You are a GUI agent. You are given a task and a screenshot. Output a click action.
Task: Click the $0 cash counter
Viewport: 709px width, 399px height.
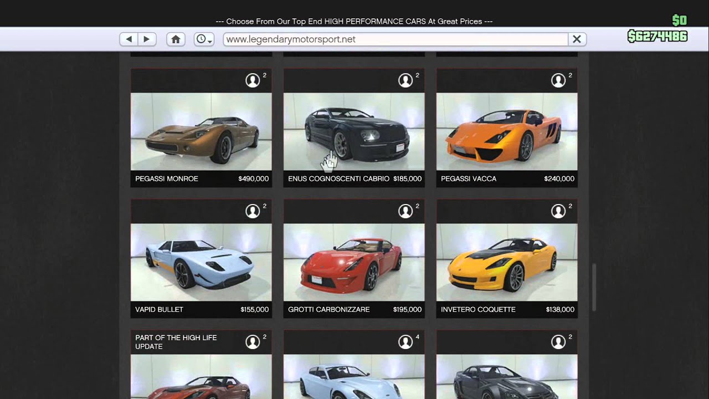[679, 21]
